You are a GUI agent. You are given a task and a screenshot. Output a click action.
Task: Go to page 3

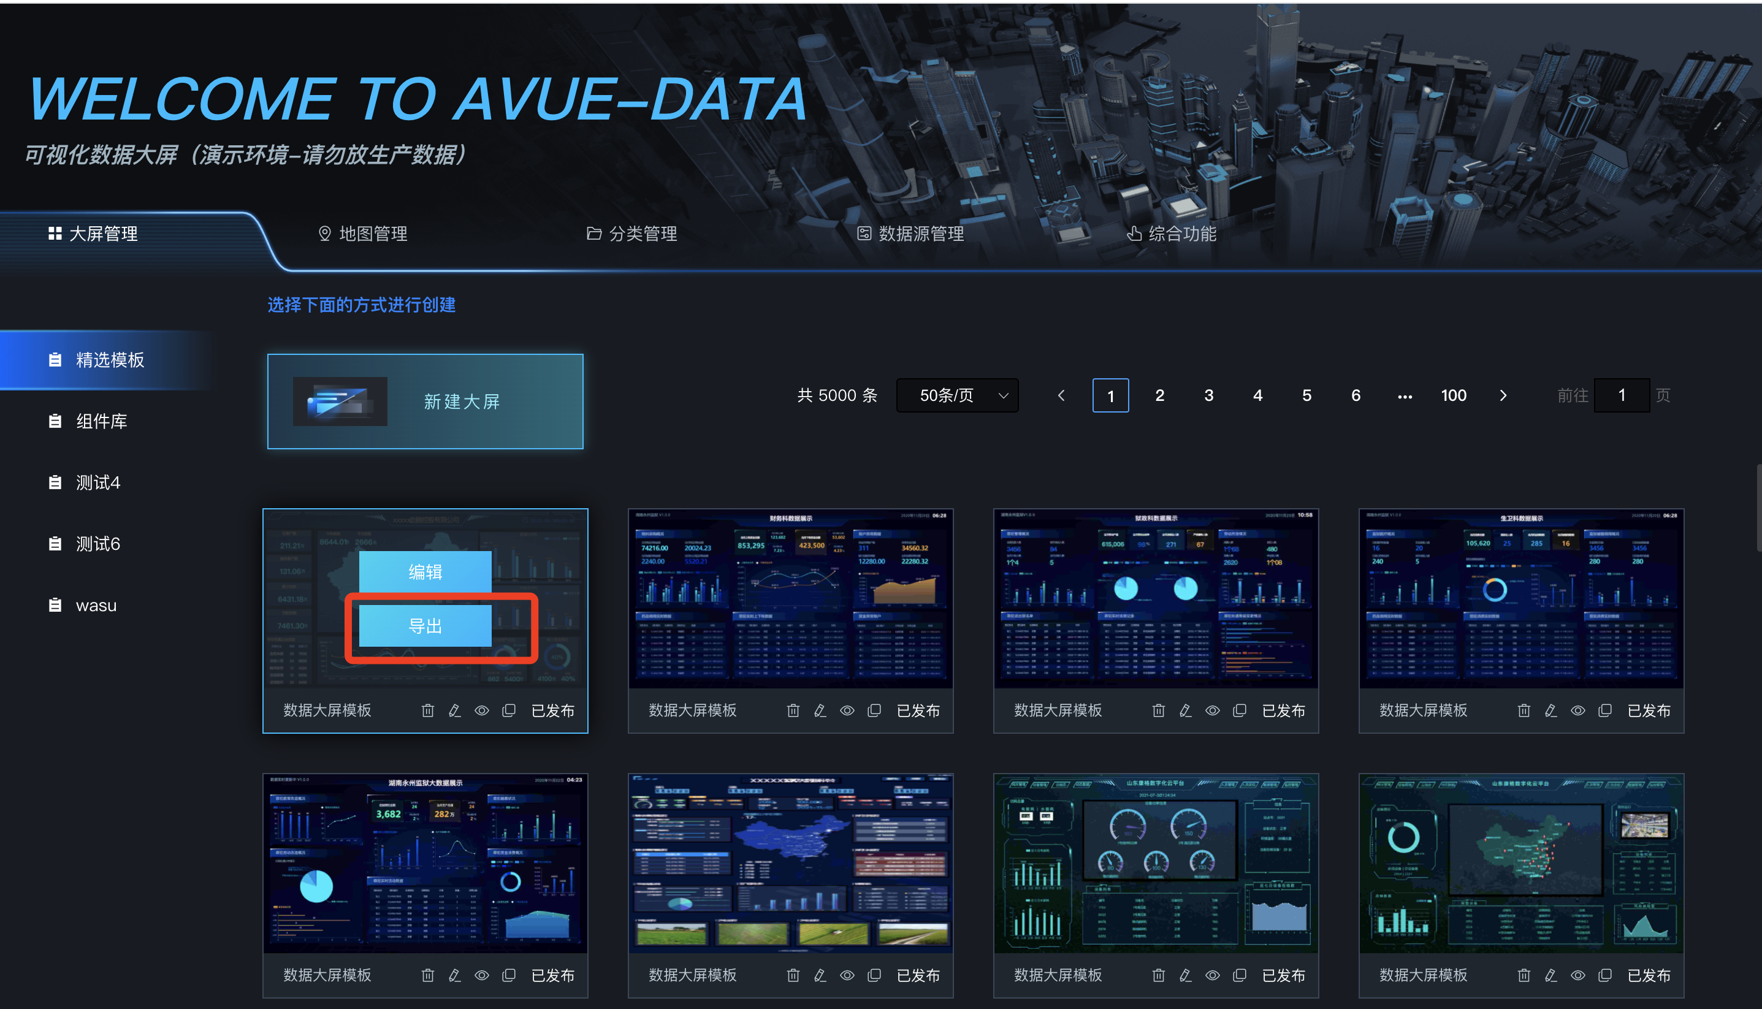[1209, 395]
